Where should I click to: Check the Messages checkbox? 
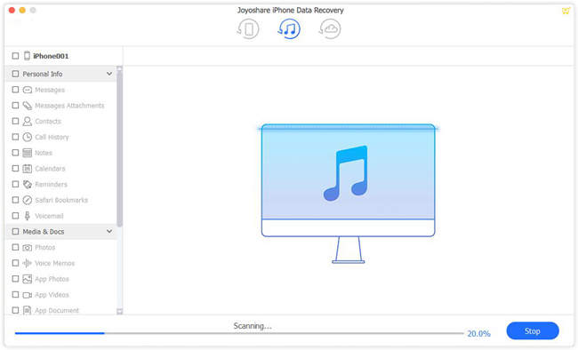15,90
